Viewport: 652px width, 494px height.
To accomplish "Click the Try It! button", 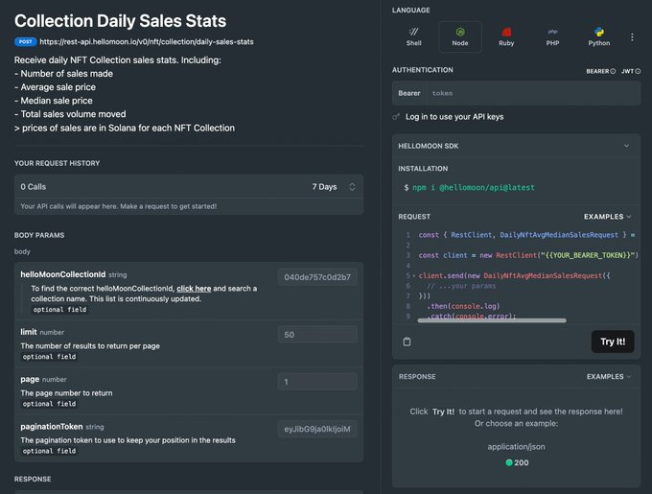I will pos(613,341).
